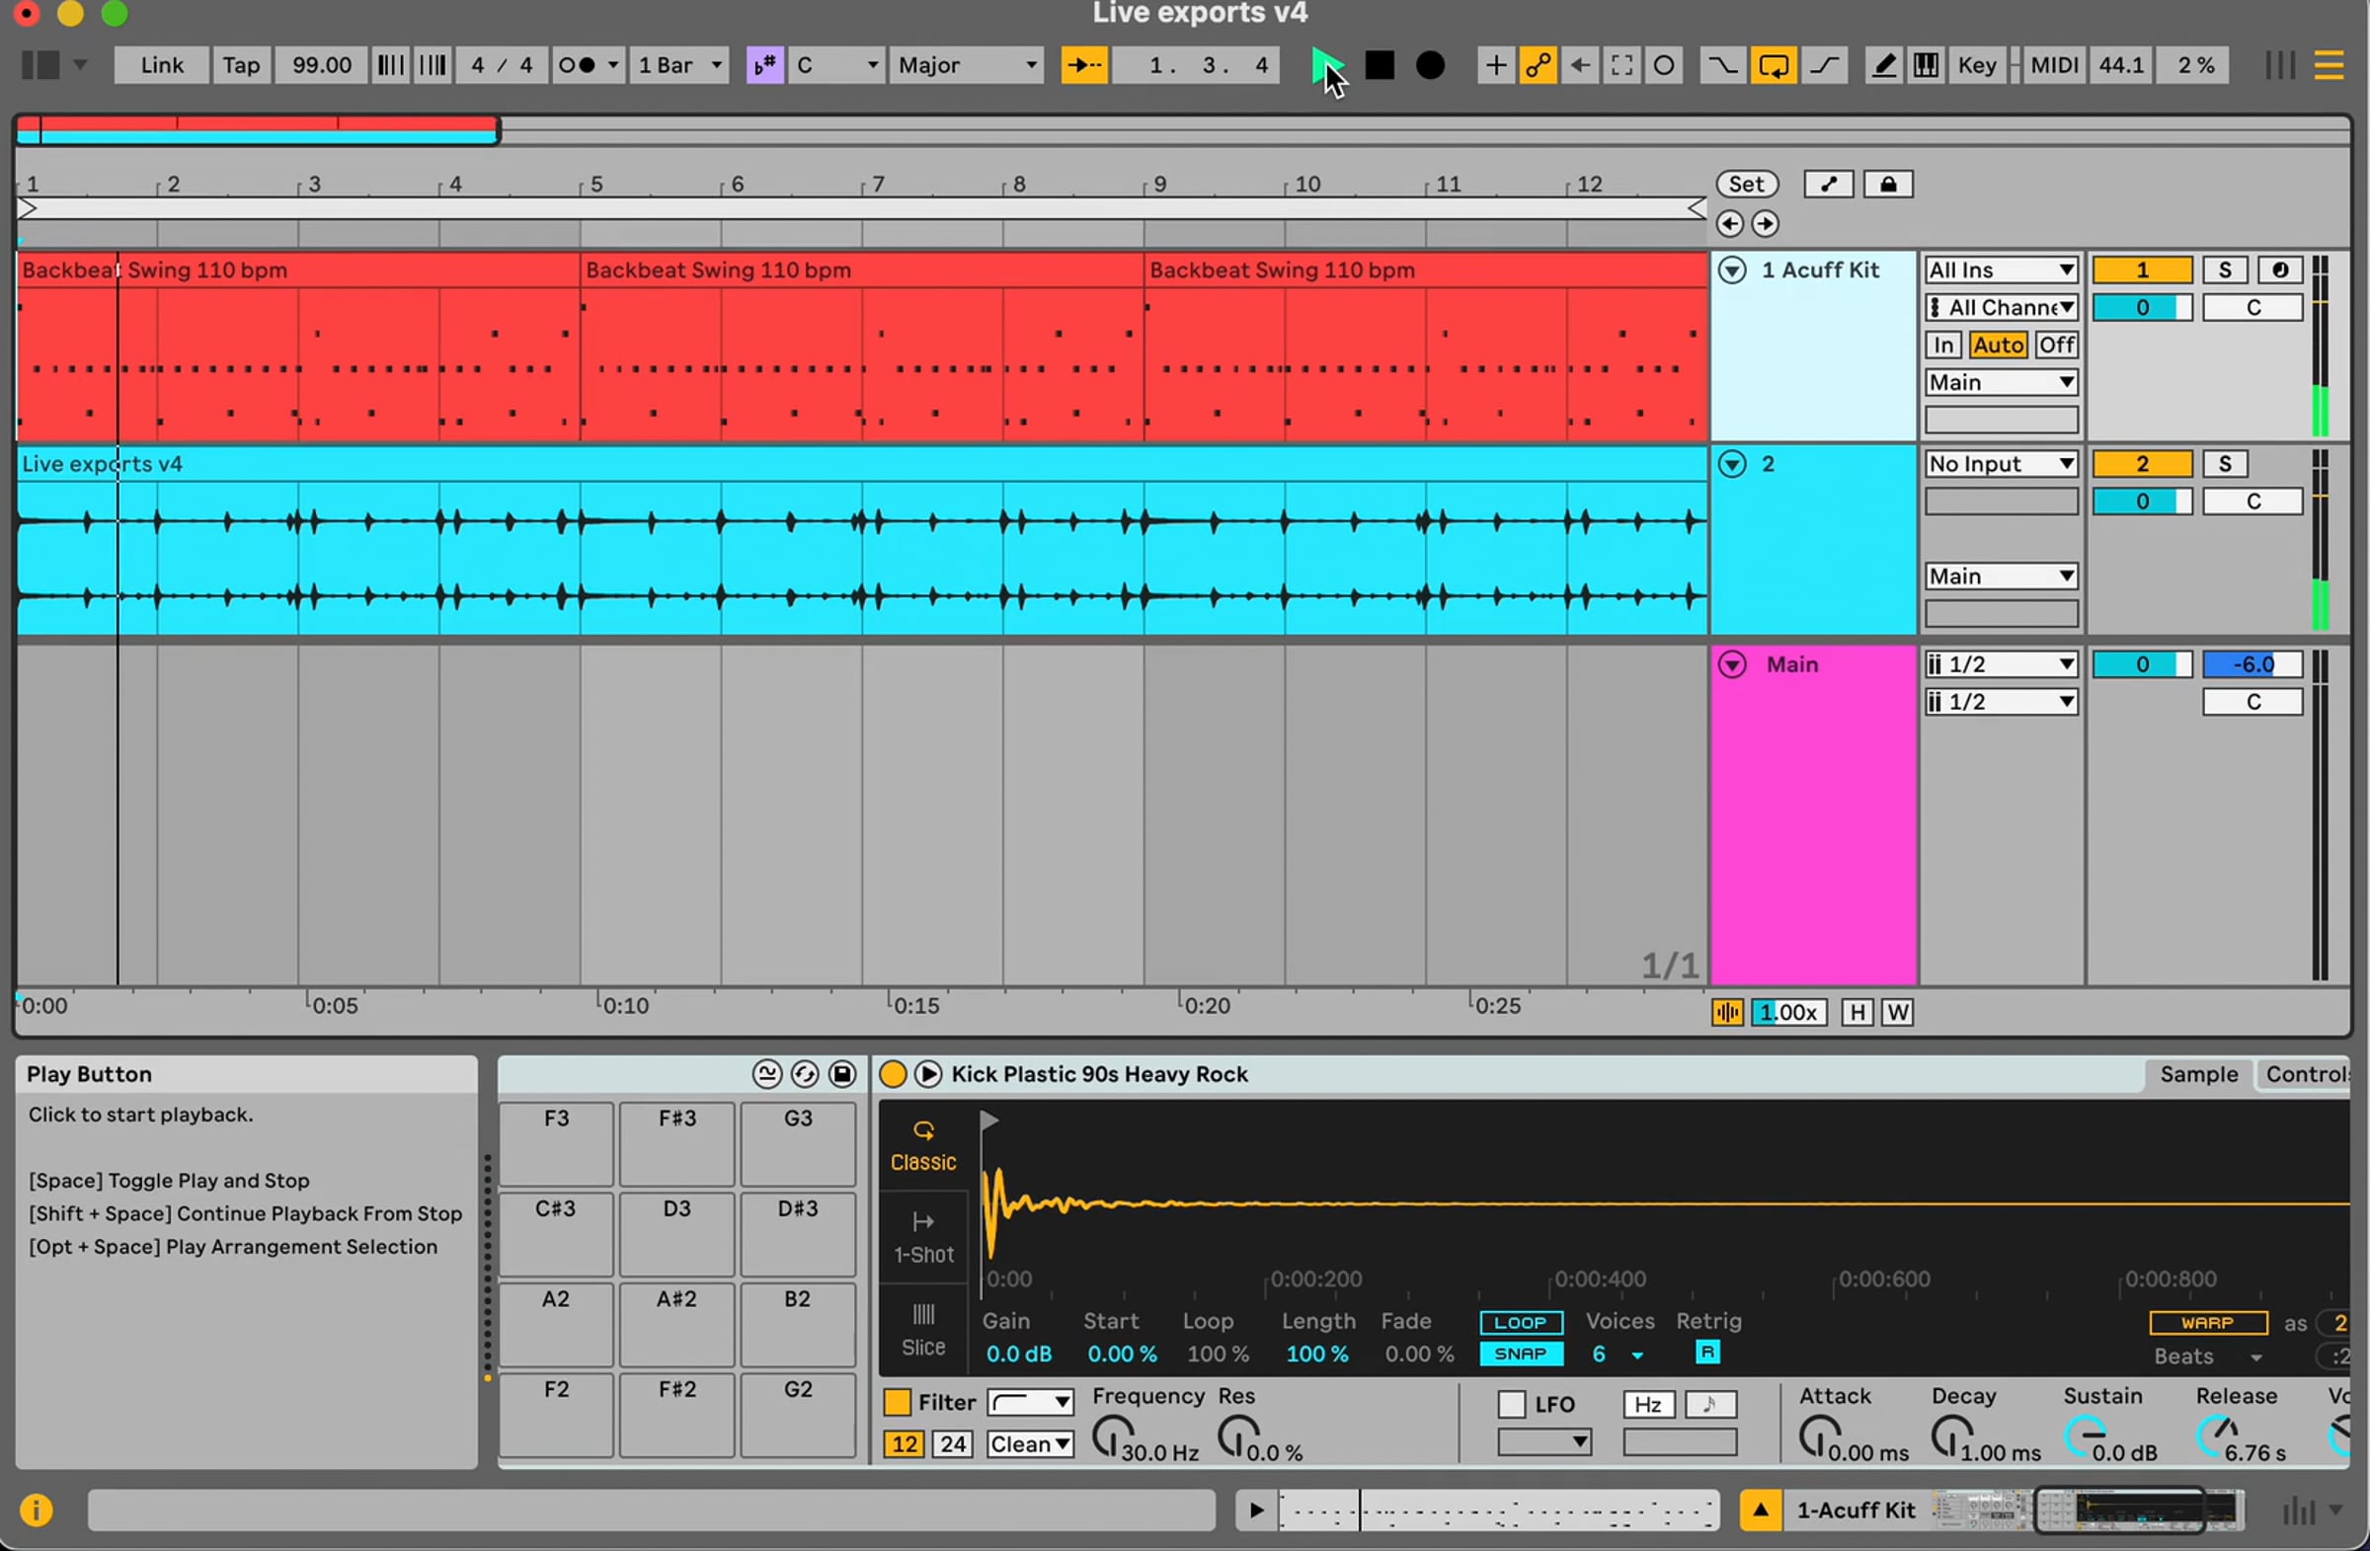Toggle the Punch-Out switch
Image resolution: width=2370 pixels, height=1551 pixels.
tap(1824, 66)
